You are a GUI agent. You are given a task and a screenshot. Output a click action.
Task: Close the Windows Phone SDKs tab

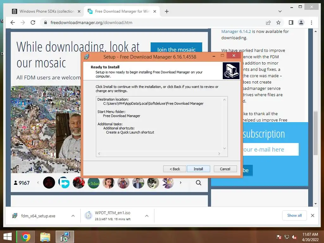tap(79, 11)
